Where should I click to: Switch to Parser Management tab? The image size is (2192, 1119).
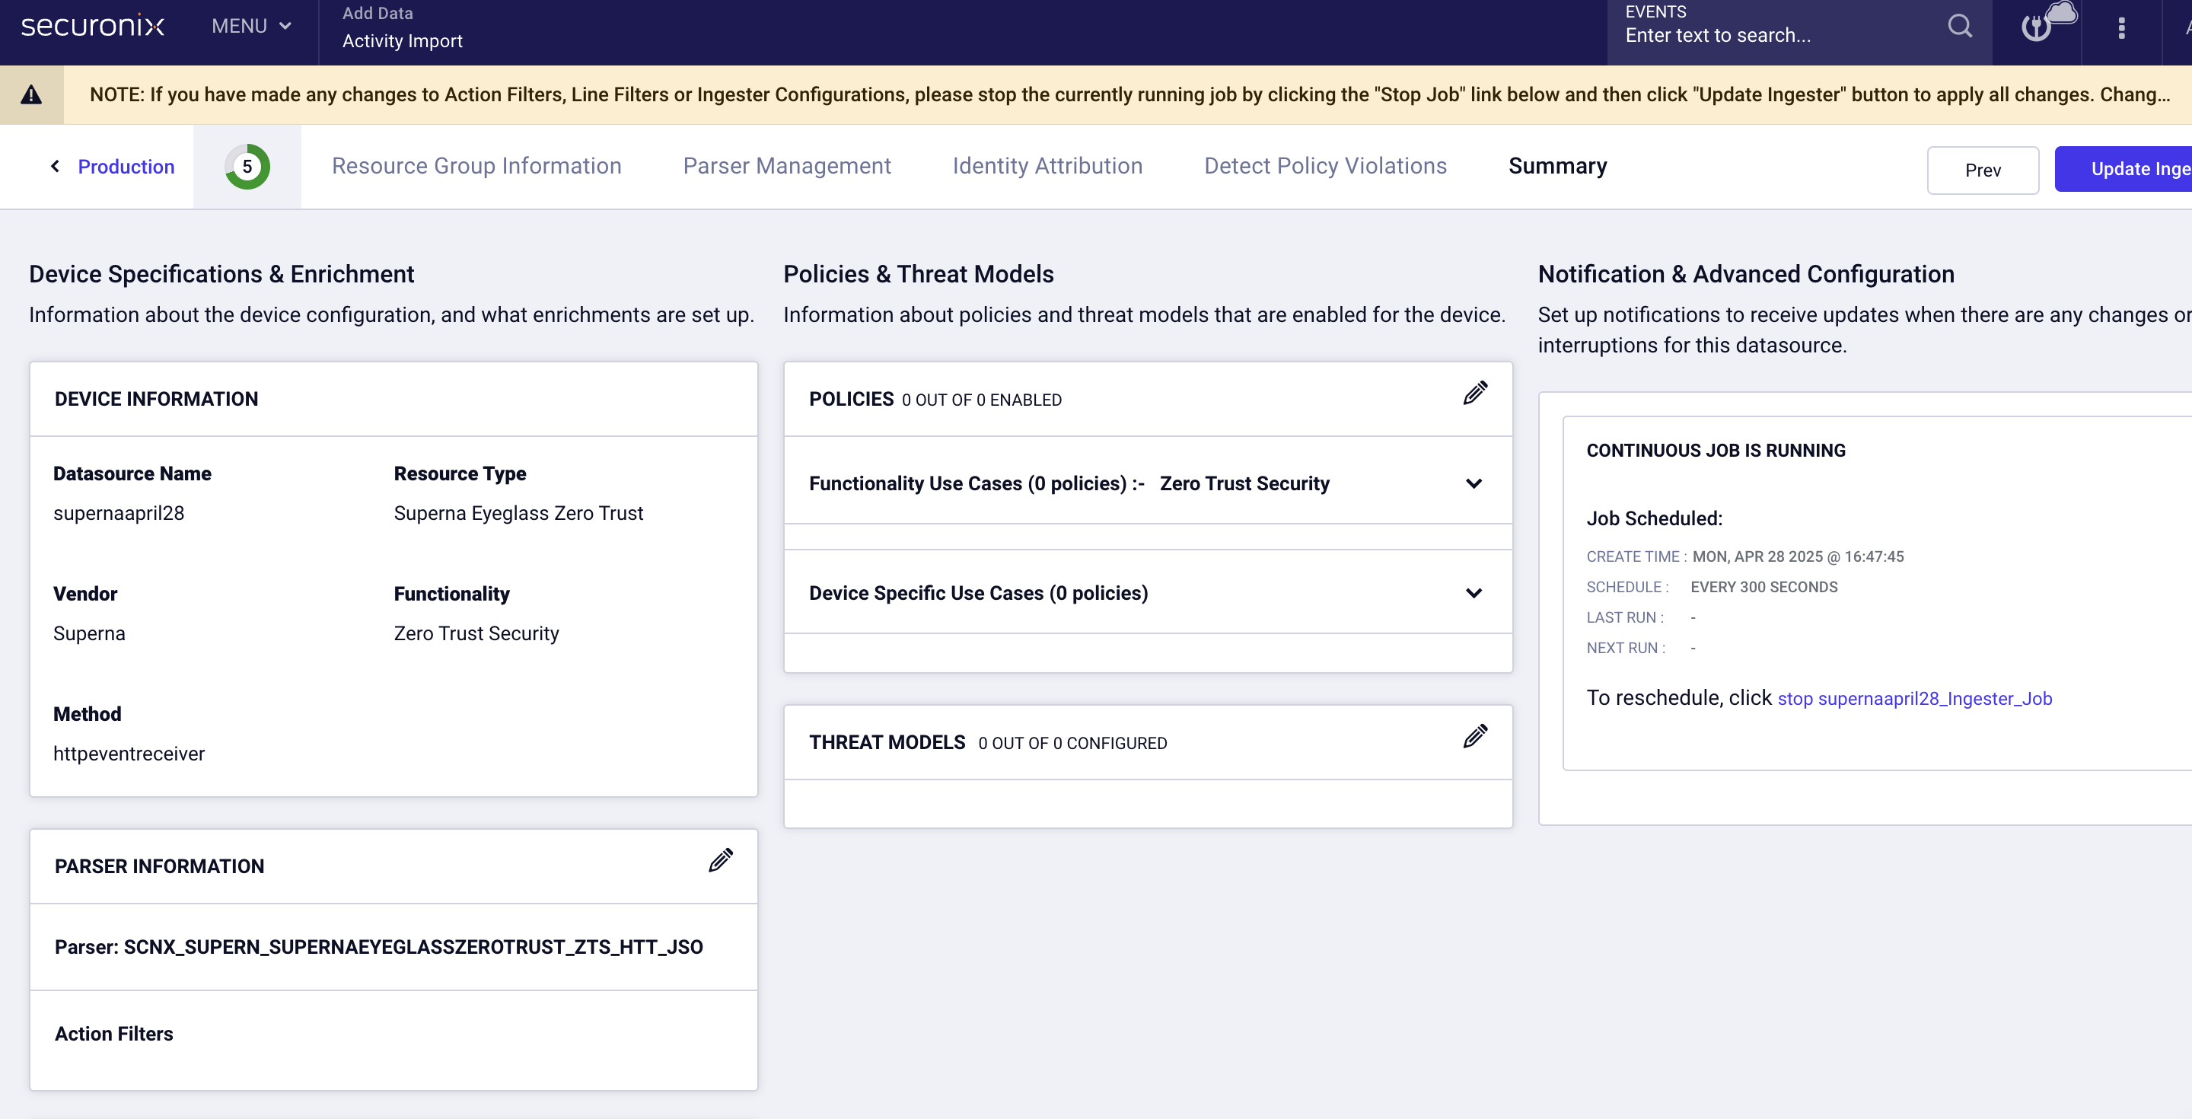pyautogui.click(x=787, y=166)
